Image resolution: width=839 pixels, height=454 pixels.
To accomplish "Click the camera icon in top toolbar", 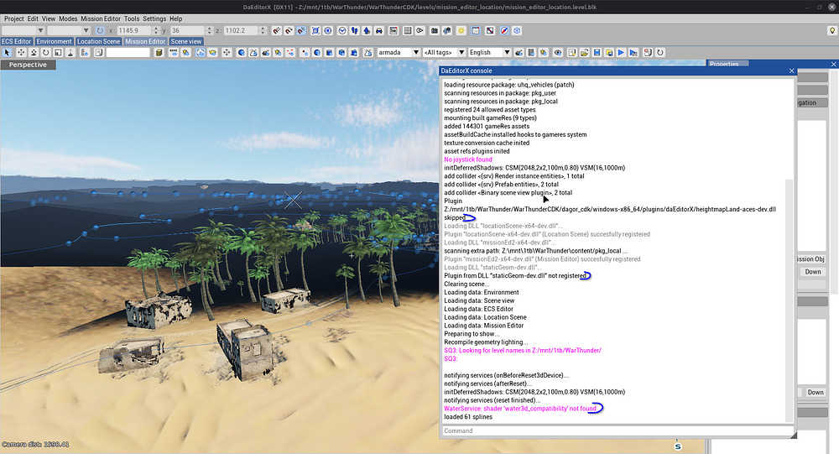I will (x=435, y=30).
